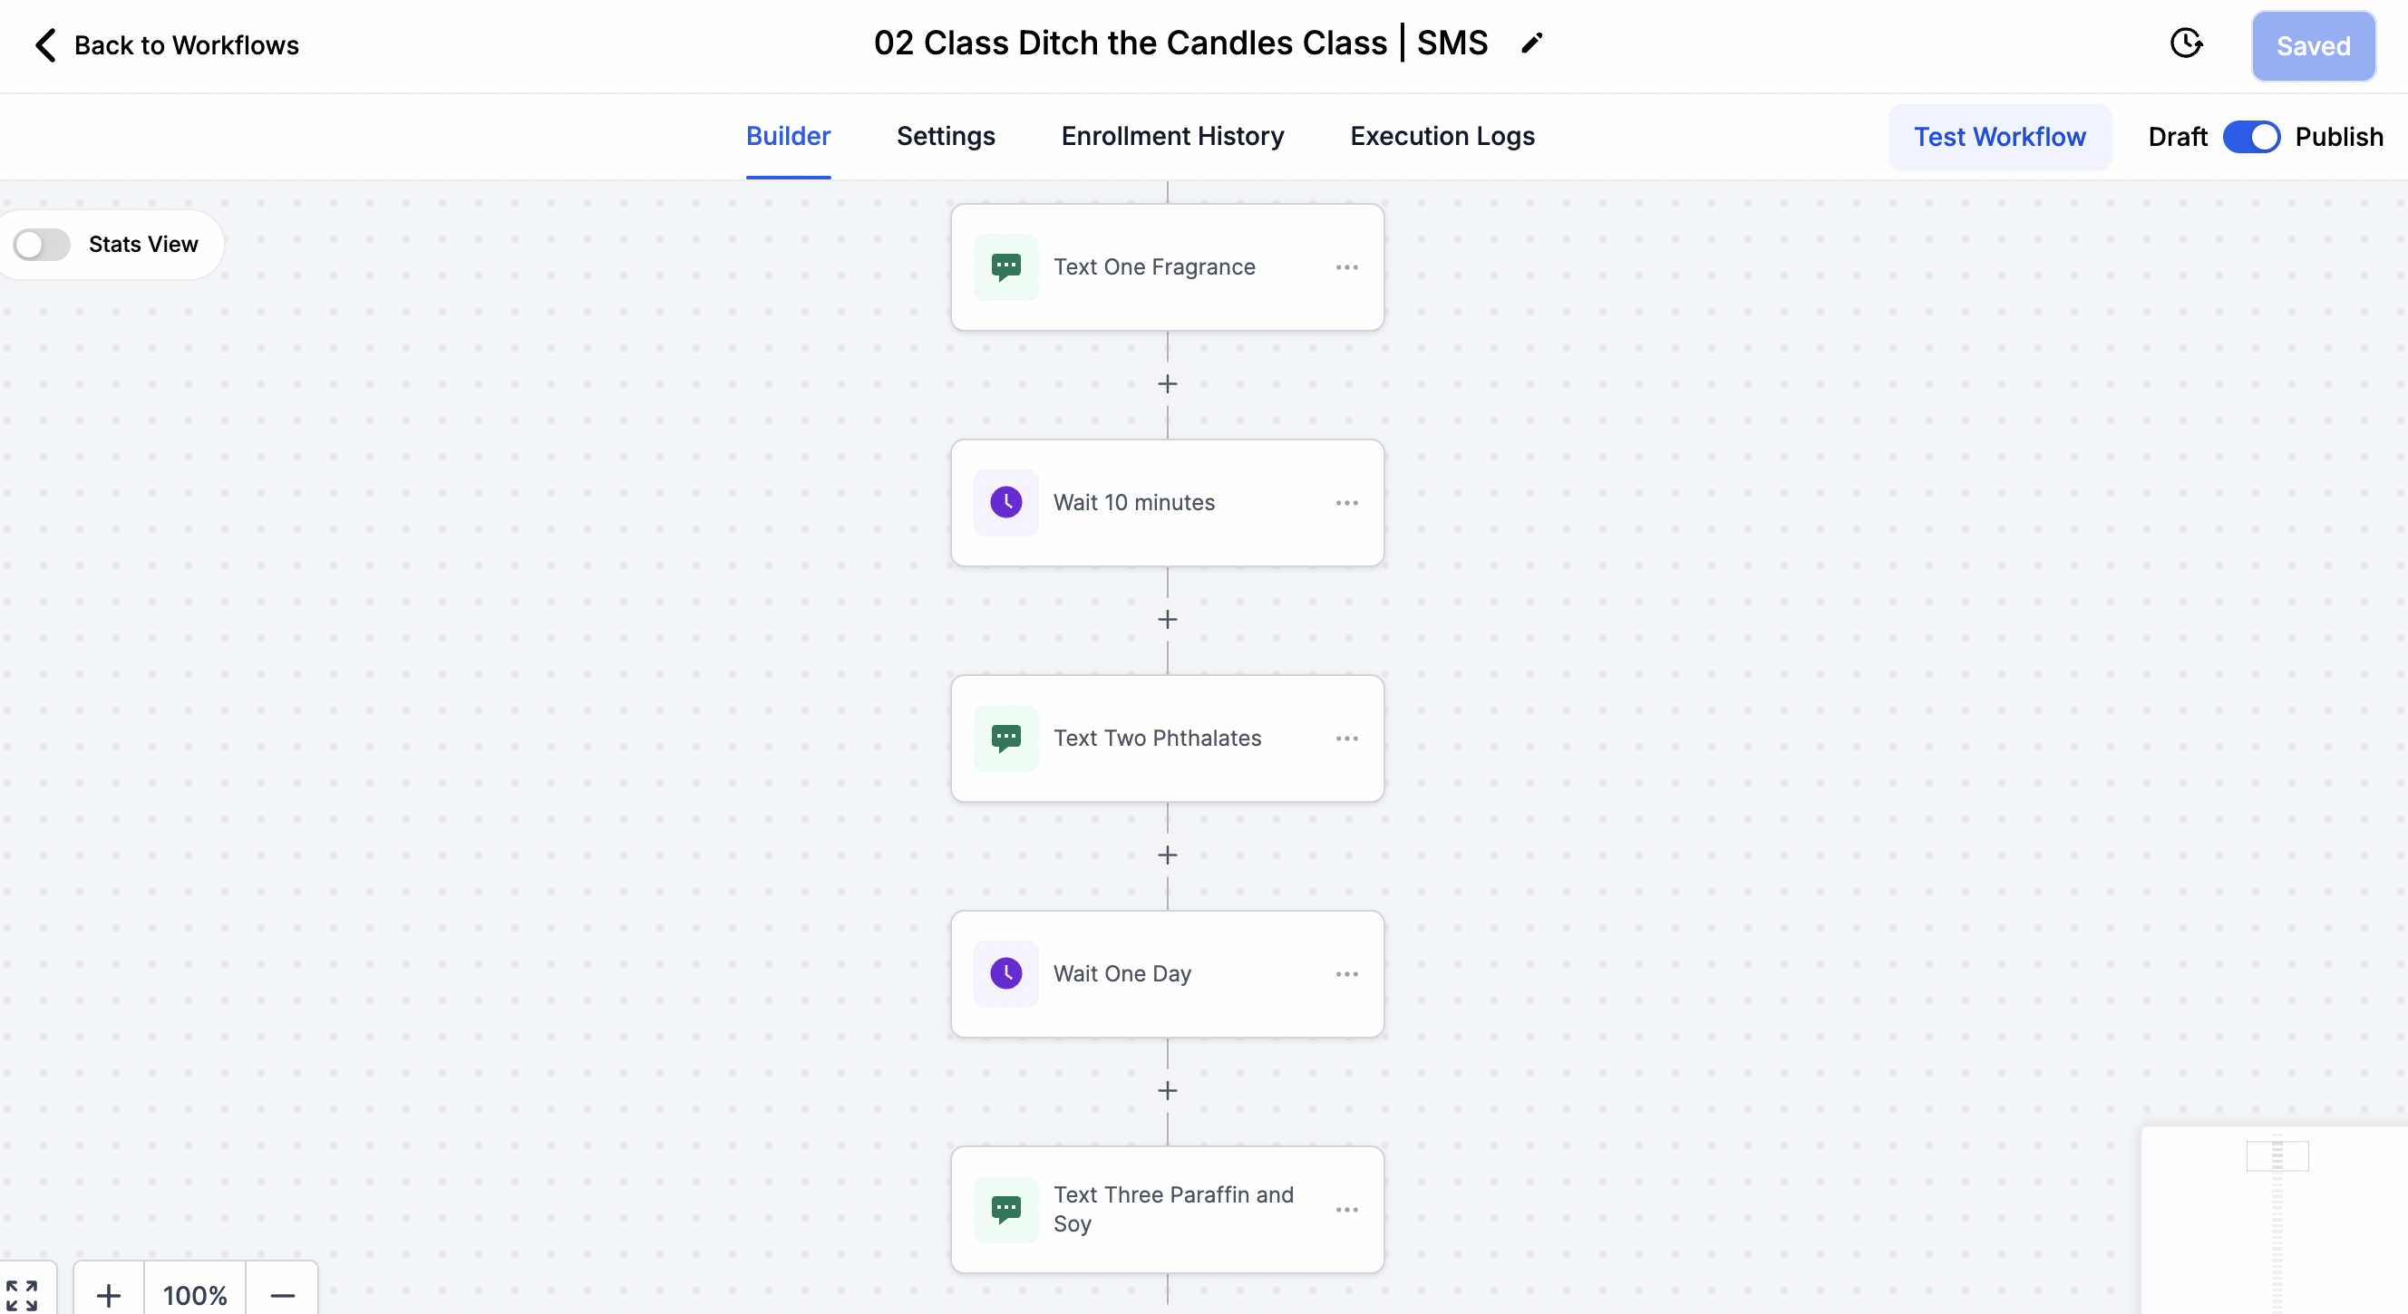The width and height of the screenshot is (2408, 1314).
Task: Zoom out with the minus control
Action: point(282,1295)
